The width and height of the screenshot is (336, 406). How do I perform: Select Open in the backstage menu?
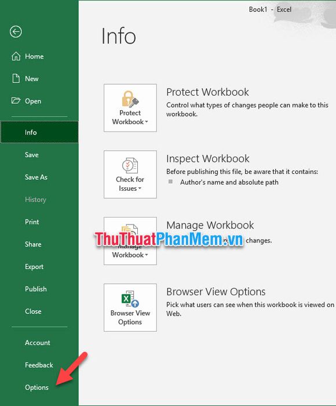click(39, 101)
